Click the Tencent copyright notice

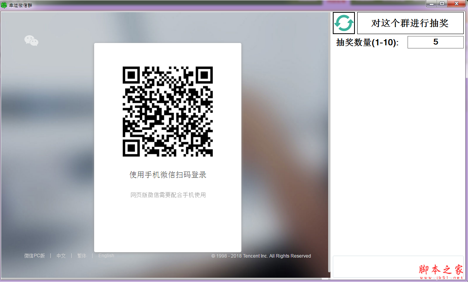(261, 256)
